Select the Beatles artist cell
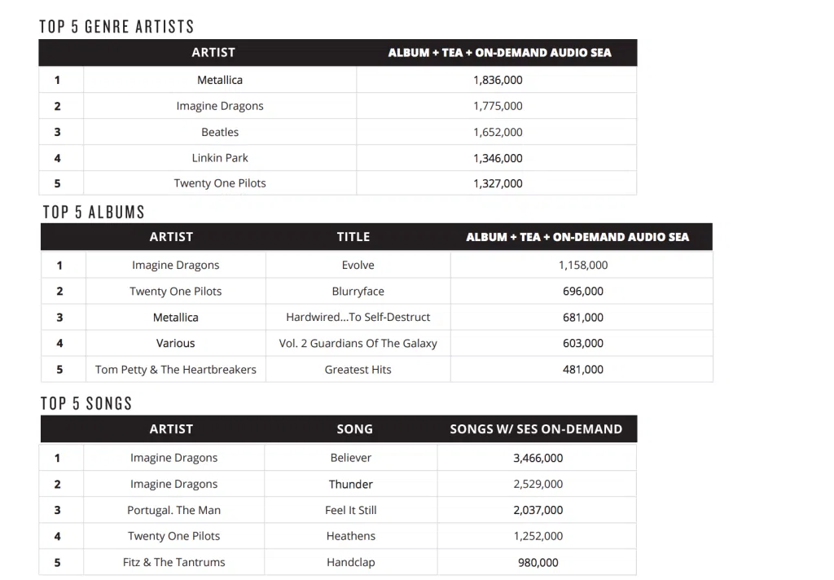834x580 pixels. 220,132
